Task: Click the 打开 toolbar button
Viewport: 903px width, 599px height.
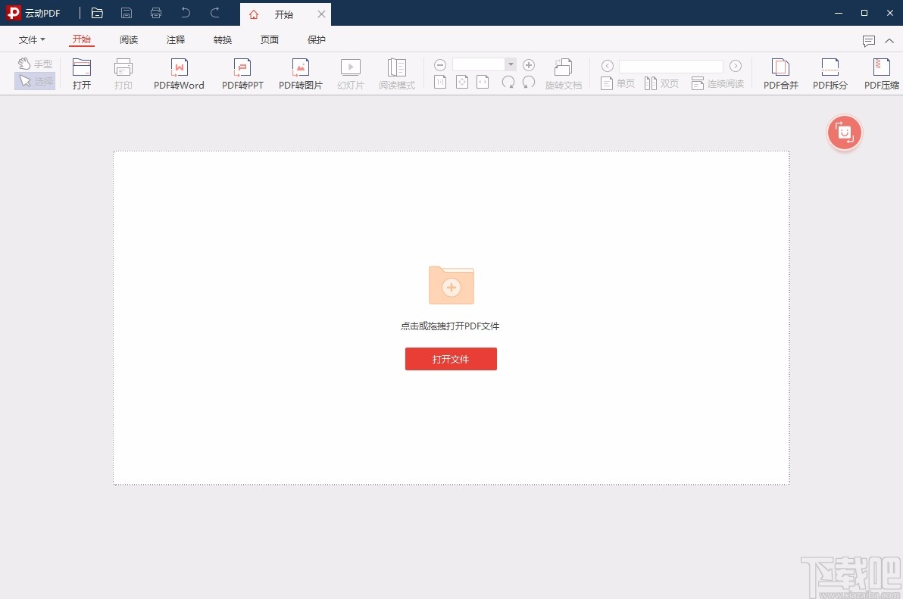Action: 82,74
